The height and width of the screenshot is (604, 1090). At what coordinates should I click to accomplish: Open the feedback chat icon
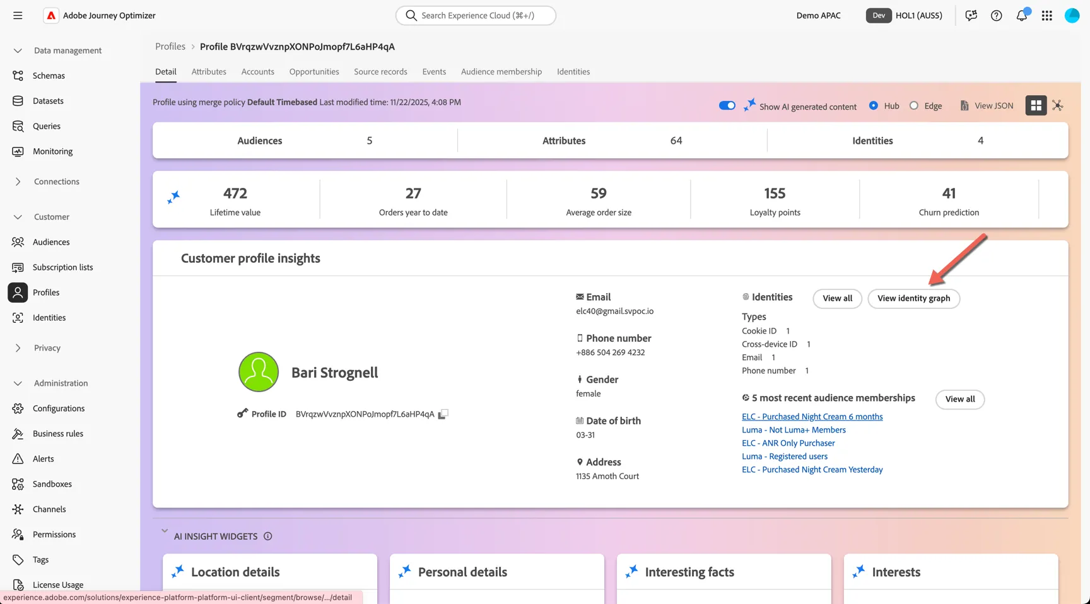971,16
